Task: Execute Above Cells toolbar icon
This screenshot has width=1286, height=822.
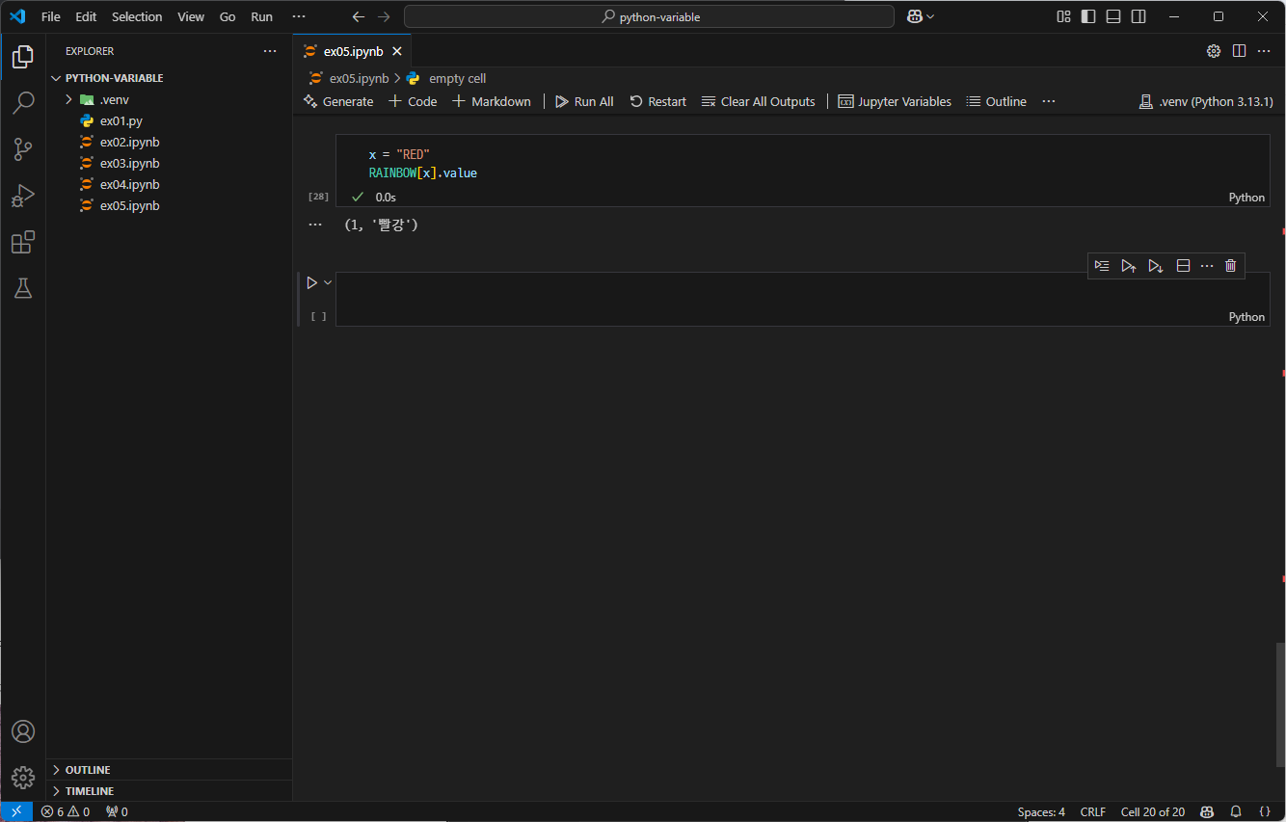Action: coord(1128,266)
